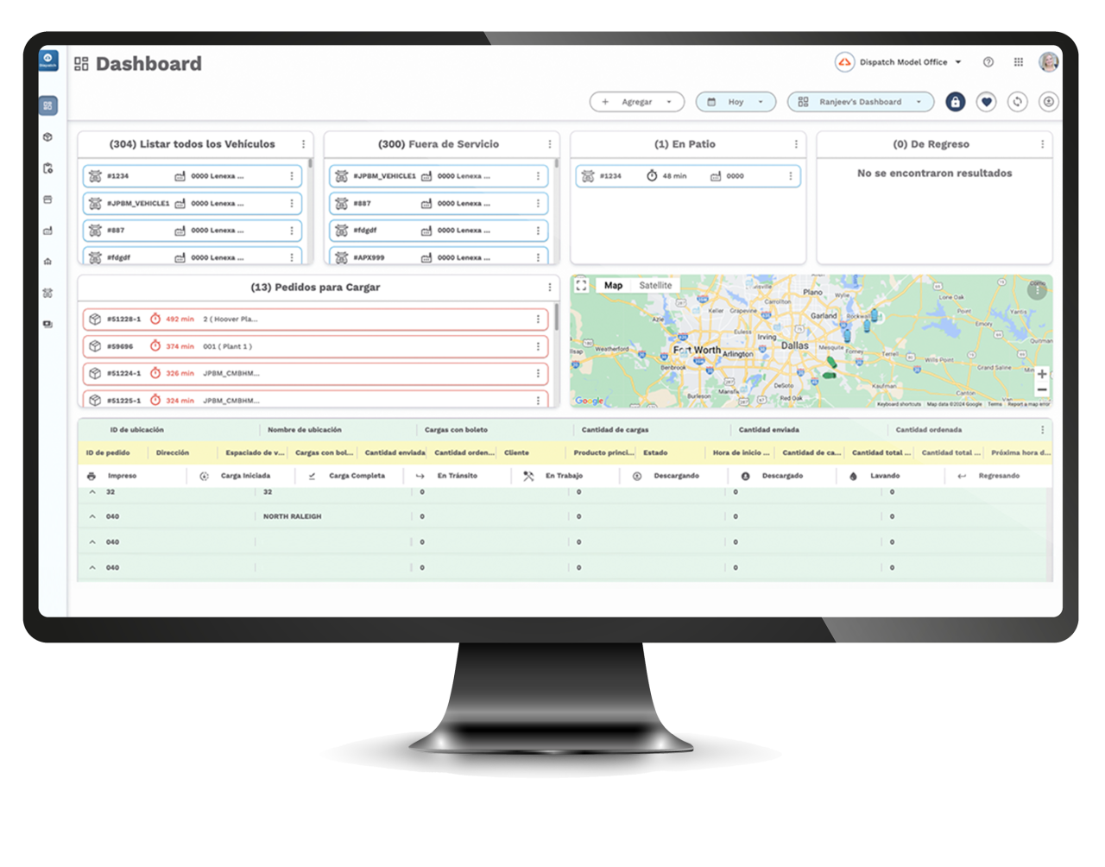Click the Cliente column header
1105x867 pixels.
coord(516,452)
